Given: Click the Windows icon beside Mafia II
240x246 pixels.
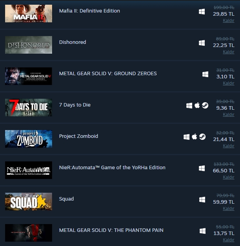Looking at the screenshot, I should coord(202,12).
